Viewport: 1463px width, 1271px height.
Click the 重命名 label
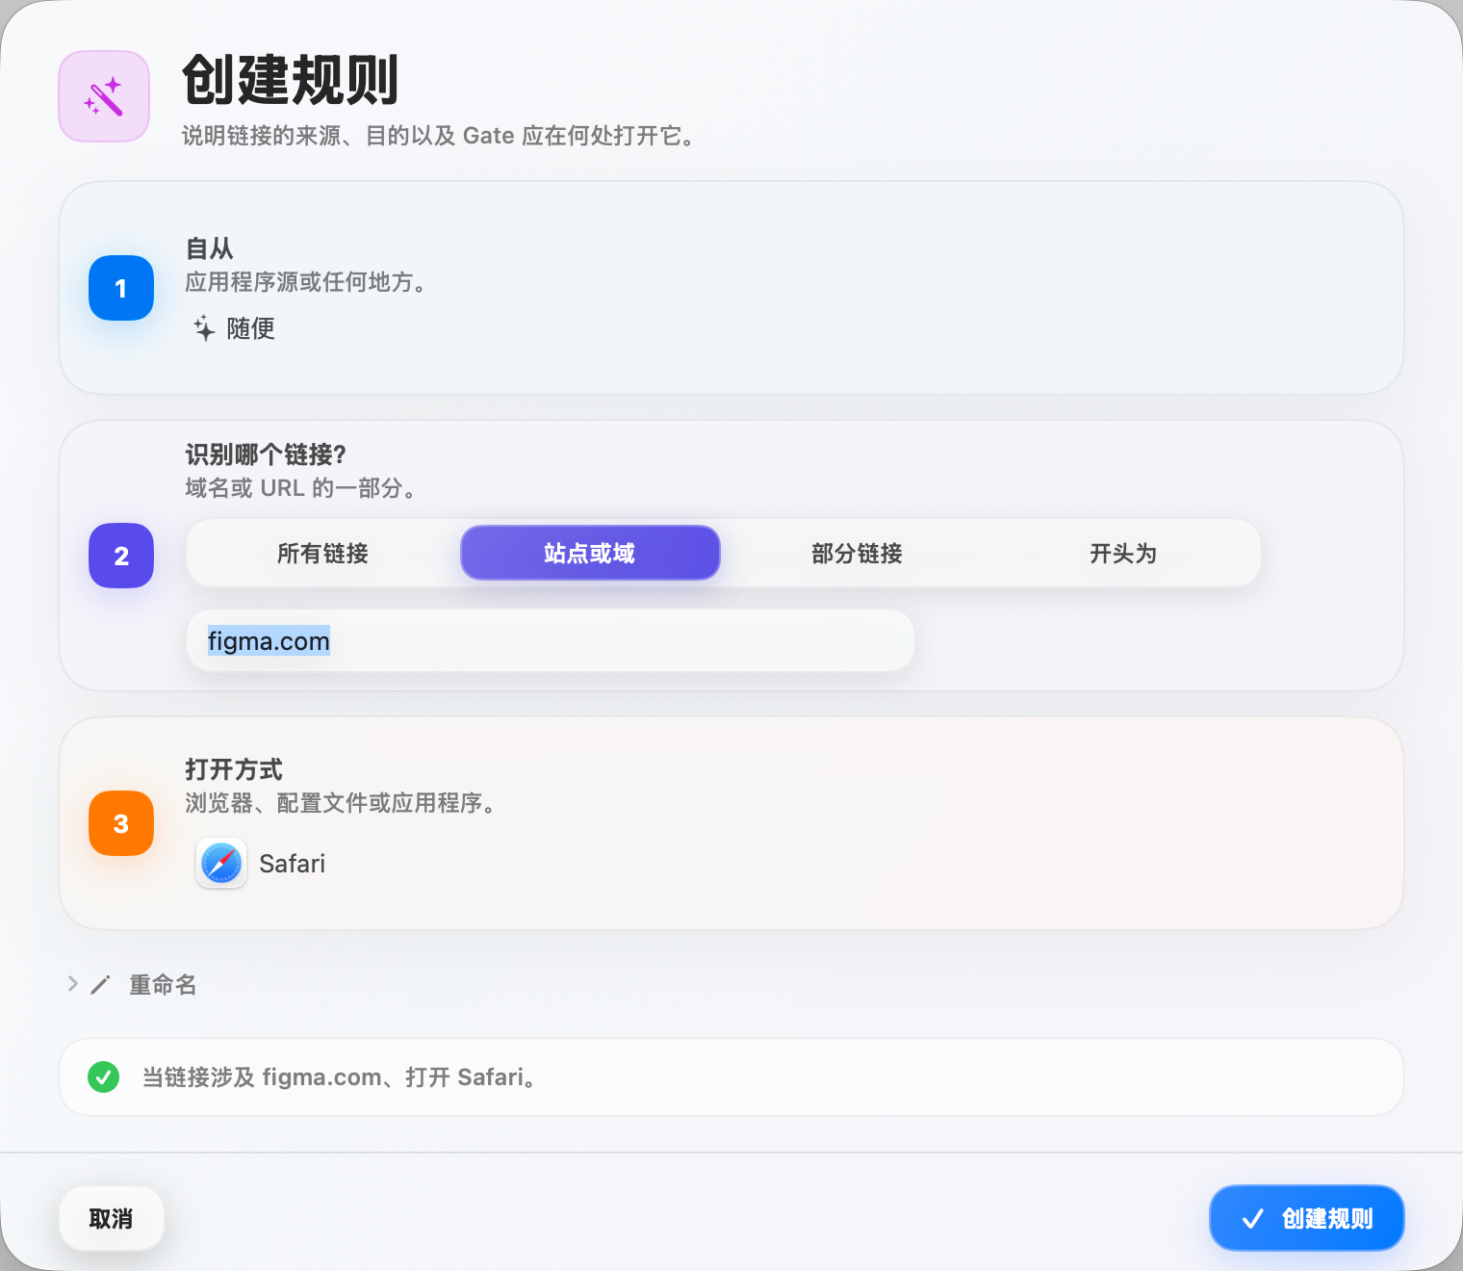[164, 985]
